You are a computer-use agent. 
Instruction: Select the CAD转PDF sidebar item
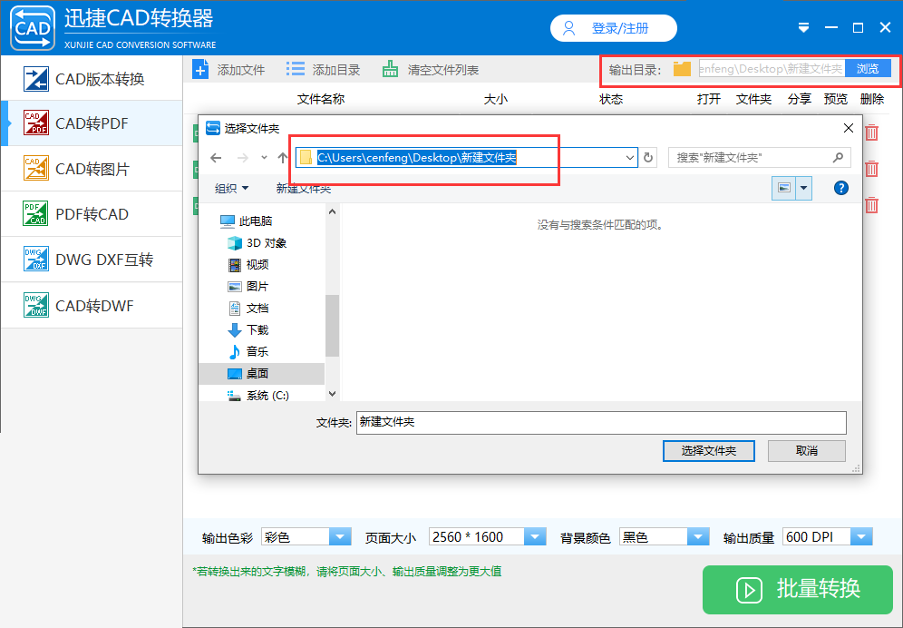coord(92,123)
